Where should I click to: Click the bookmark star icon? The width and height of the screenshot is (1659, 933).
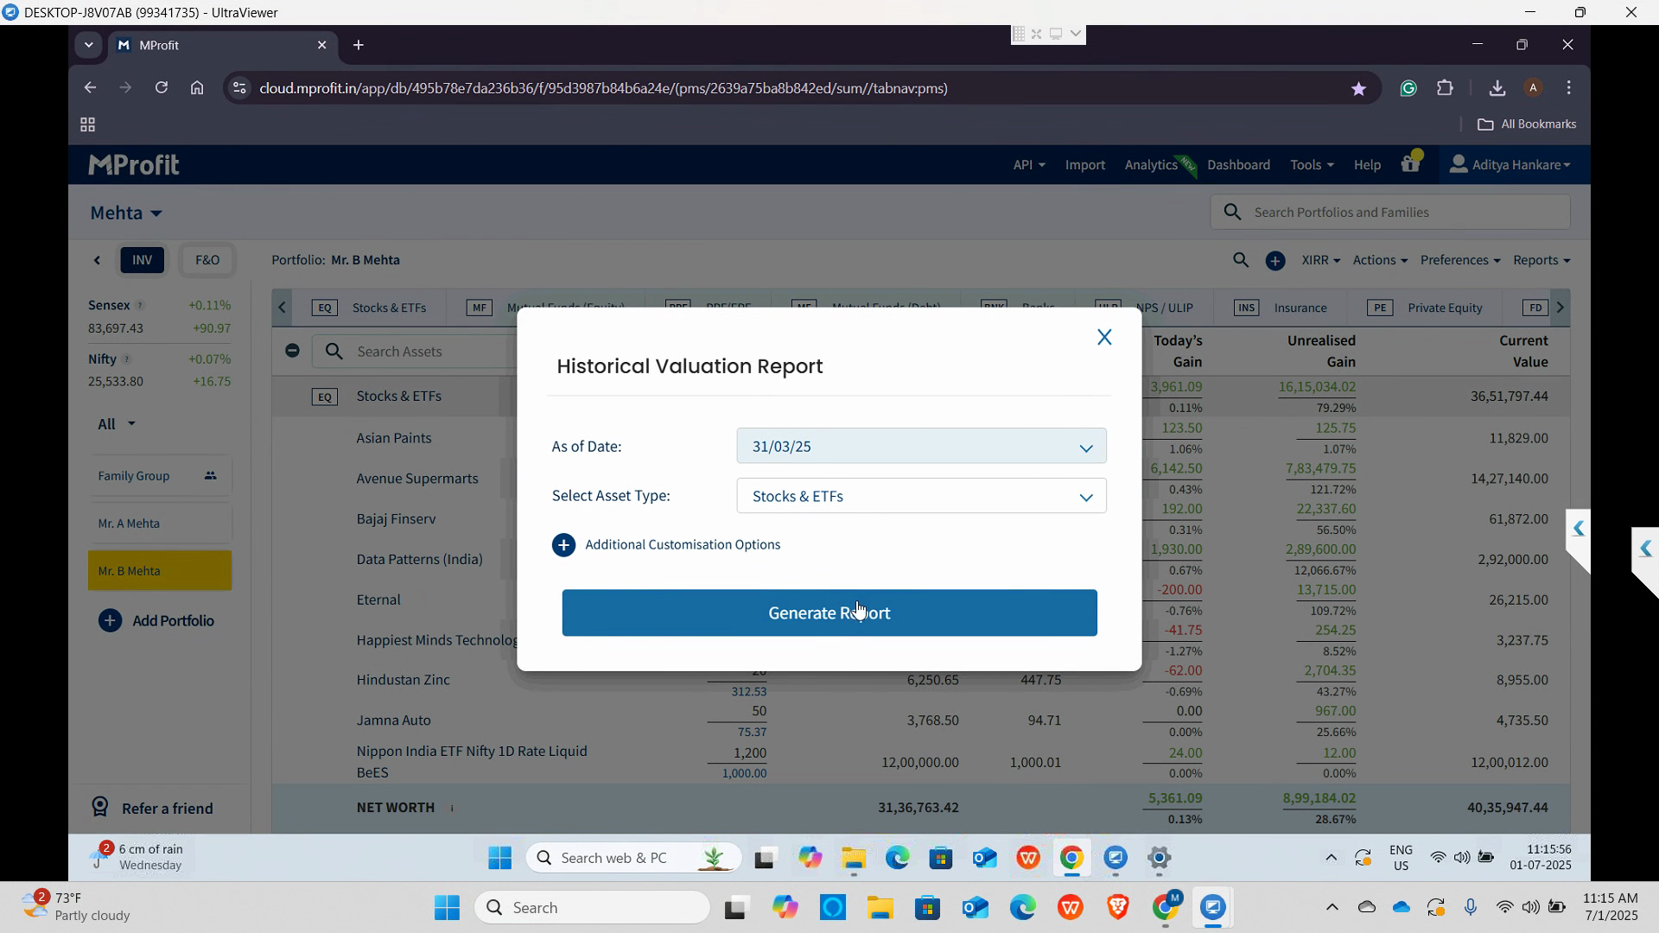pyautogui.click(x=1358, y=88)
